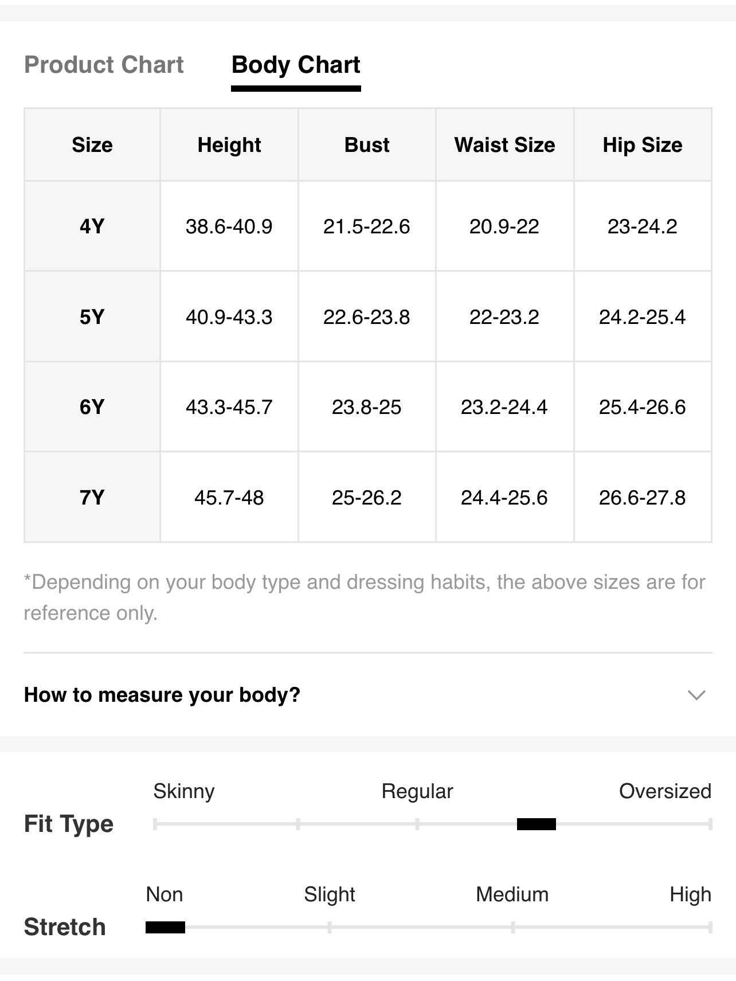Click the Stretch slider Non marker
This screenshot has width=736, height=981.
pyautogui.click(x=165, y=927)
